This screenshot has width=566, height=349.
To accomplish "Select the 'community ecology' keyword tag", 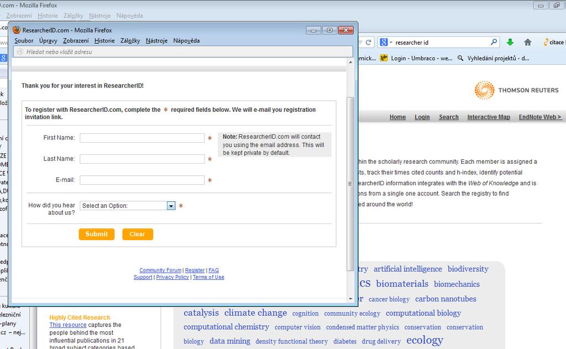I will point(352,314).
